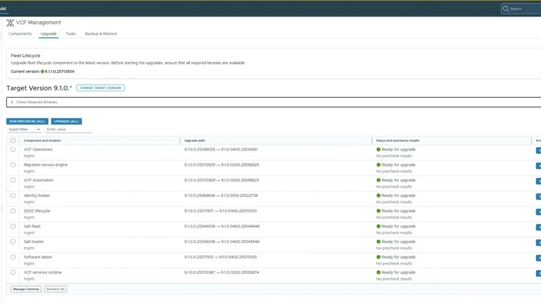Click the Change Target Version button
The height and width of the screenshot is (304, 541).
101,88
